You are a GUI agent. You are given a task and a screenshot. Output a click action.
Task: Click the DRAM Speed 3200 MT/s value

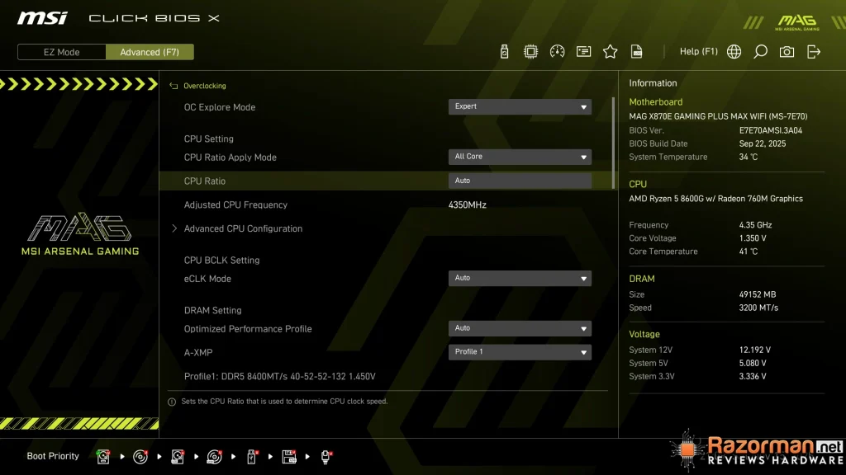758,308
